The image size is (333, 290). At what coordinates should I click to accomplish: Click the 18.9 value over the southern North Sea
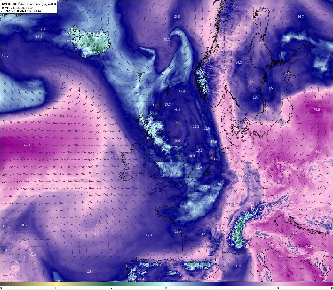point(191,156)
